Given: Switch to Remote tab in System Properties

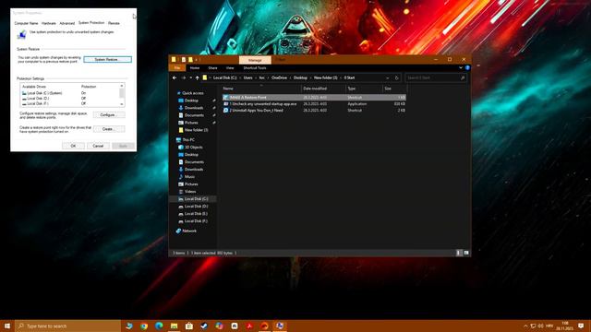Looking at the screenshot, I should [114, 23].
